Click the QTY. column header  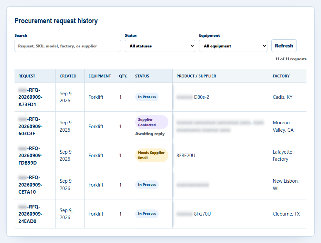(123, 76)
